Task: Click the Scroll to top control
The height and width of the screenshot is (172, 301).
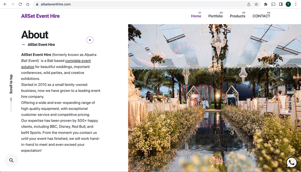Action: pyautogui.click(x=11, y=84)
